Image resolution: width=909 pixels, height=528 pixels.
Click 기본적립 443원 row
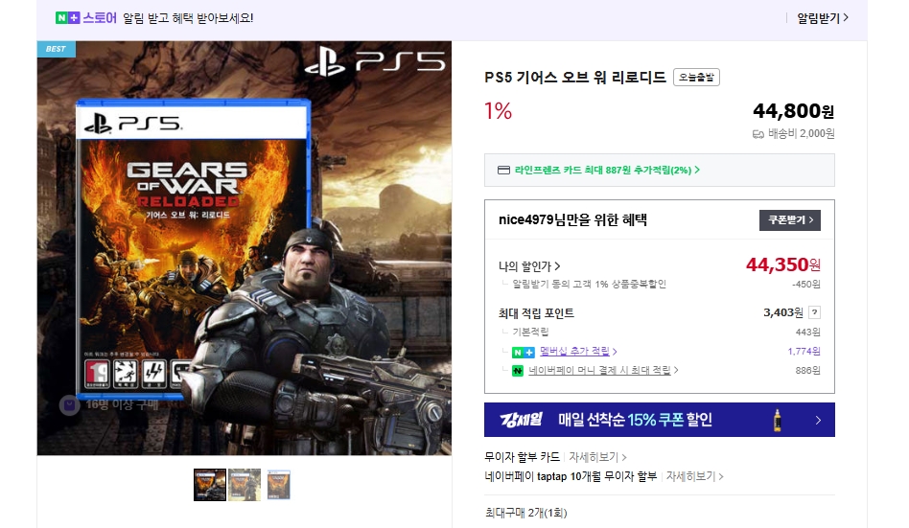(x=659, y=332)
